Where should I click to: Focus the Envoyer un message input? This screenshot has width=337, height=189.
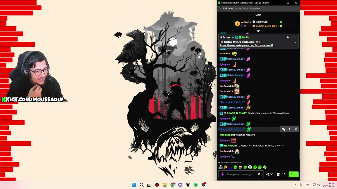pos(241,174)
